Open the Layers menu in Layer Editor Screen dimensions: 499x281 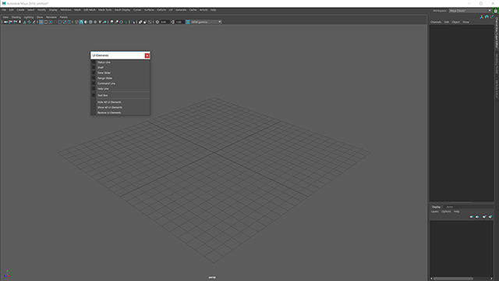click(435, 212)
